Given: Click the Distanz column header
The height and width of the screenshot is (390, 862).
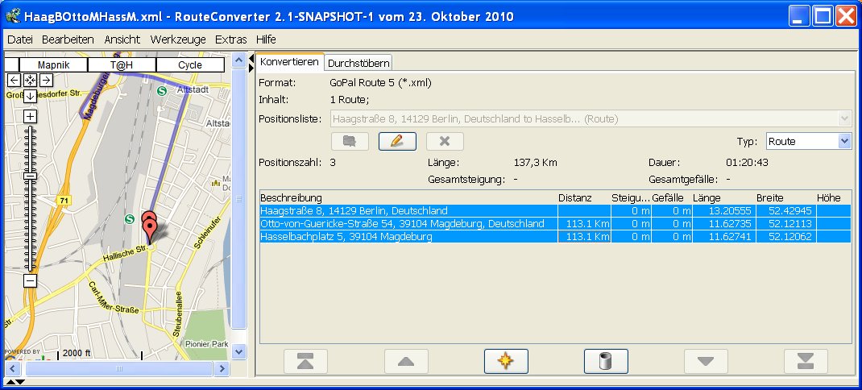Looking at the screenshot, I should (x=584, y=197).
